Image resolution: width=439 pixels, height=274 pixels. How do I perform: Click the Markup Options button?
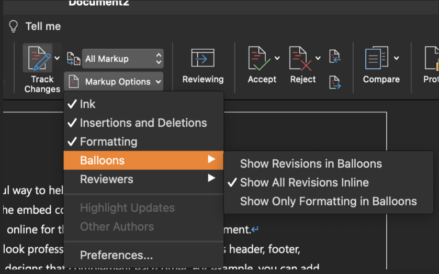(114, 82)
